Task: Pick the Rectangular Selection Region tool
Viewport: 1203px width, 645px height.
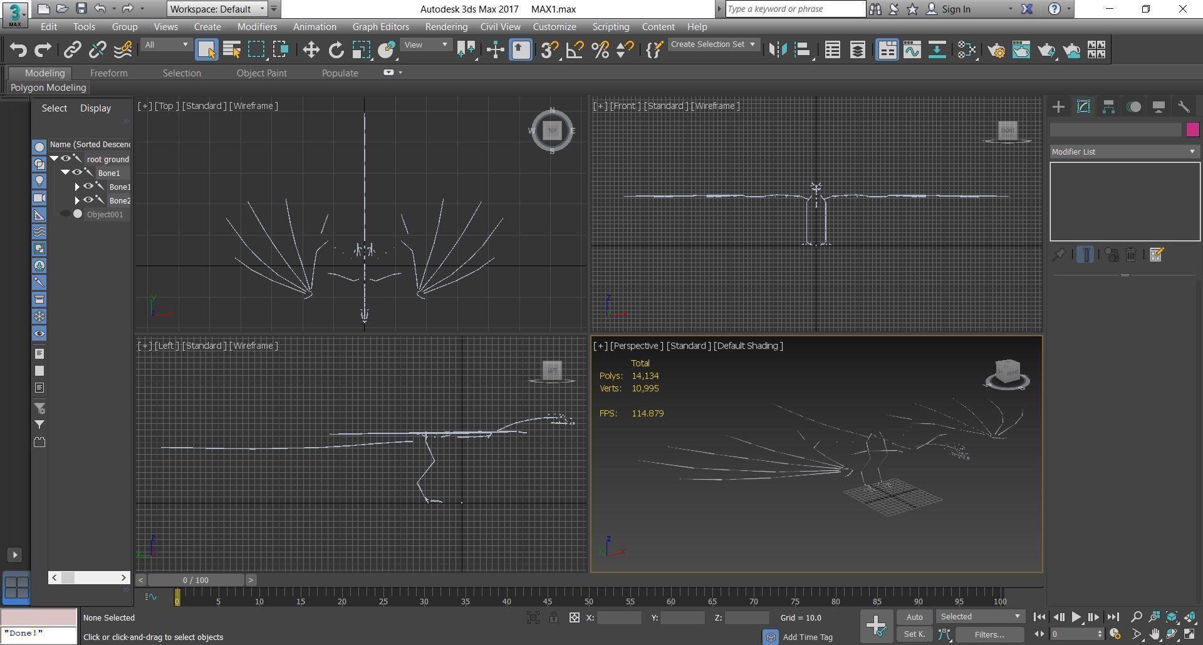Action: pos(256,49)
